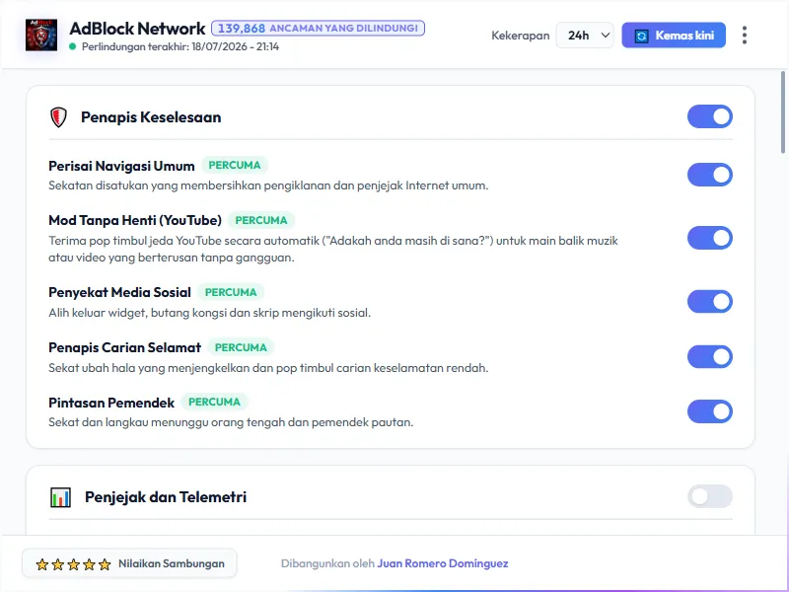The image size is (789, 592).
Task: Toggle the Penapis Keselesaan master switch
Action: click(709, 116)
